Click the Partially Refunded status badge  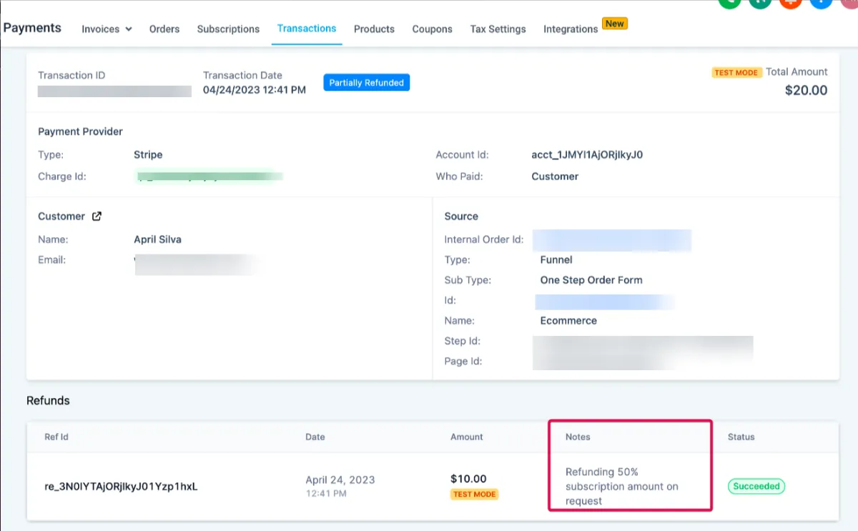pos(366,83)
